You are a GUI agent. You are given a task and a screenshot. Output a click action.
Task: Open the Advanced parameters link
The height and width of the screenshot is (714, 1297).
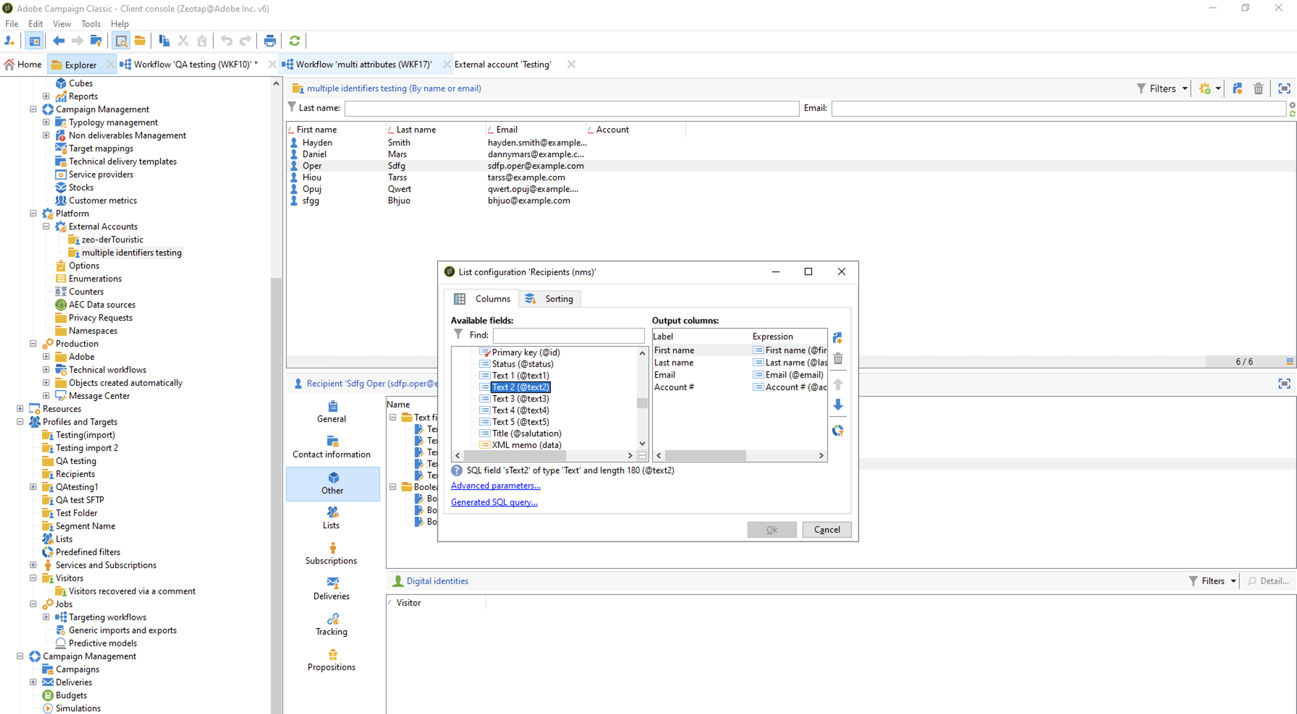coord(495,485)
